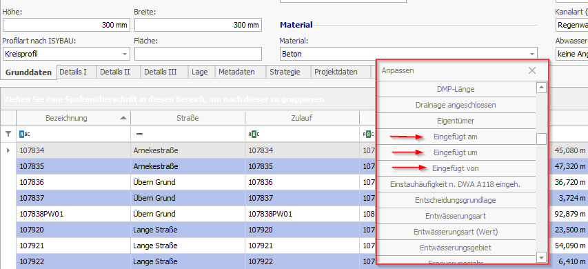
Task: Click the sort arrow on Bezeichnung column
Action: [x=123, y=118]
